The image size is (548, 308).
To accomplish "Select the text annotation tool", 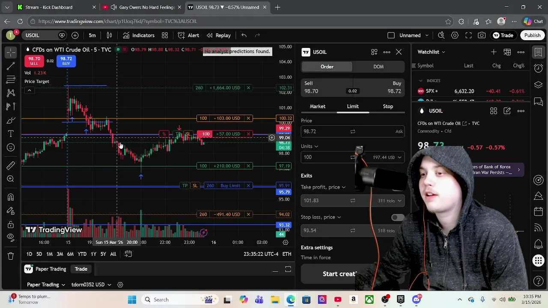I will click(11, 134).
